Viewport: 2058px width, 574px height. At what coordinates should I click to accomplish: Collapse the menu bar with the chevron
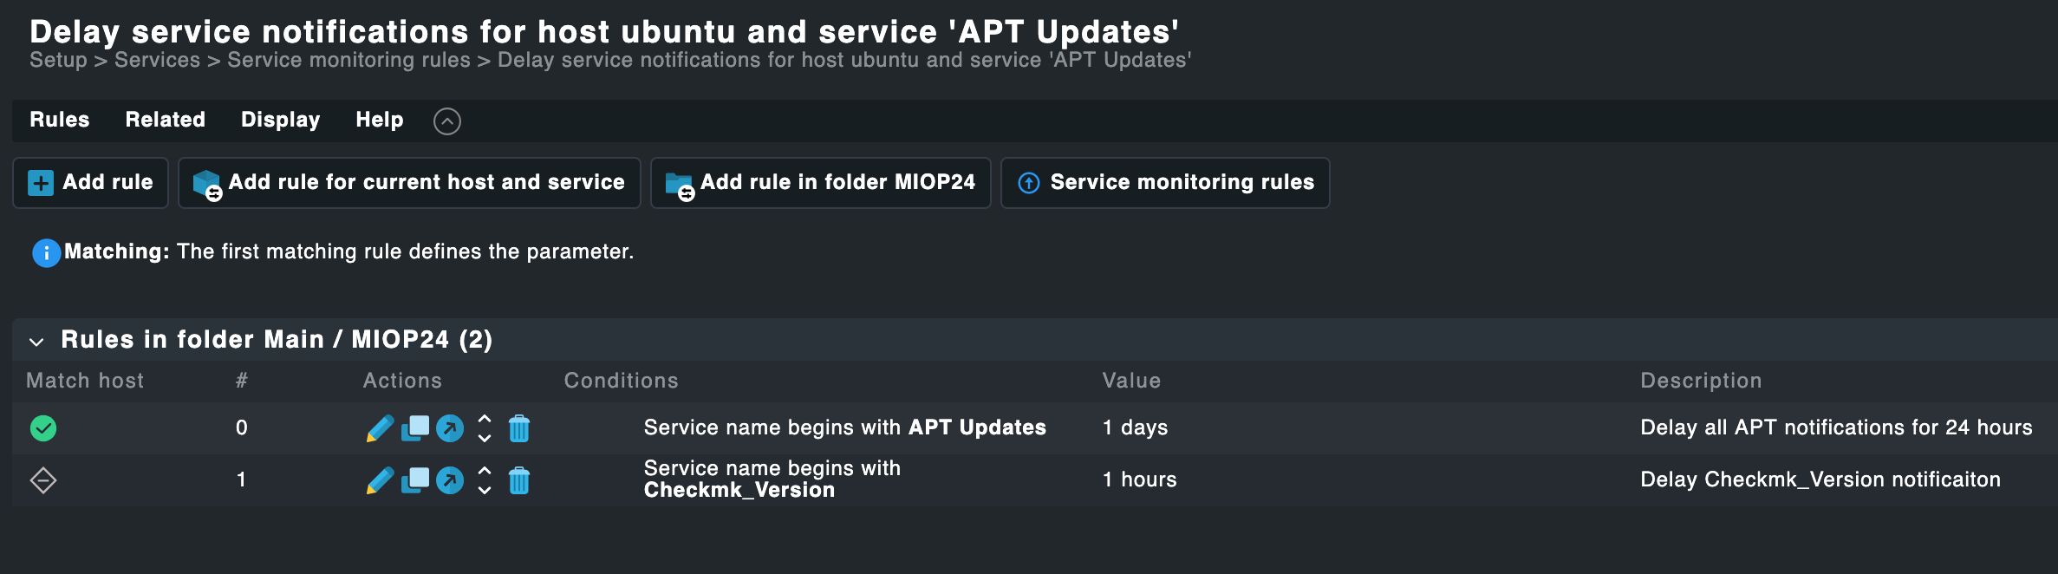coord(447,121)
